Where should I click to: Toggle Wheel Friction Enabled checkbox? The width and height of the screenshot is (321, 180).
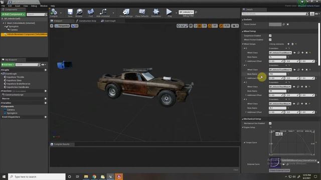pos(270,40)
